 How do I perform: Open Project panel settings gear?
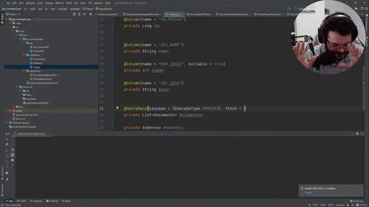click(91, 14)
